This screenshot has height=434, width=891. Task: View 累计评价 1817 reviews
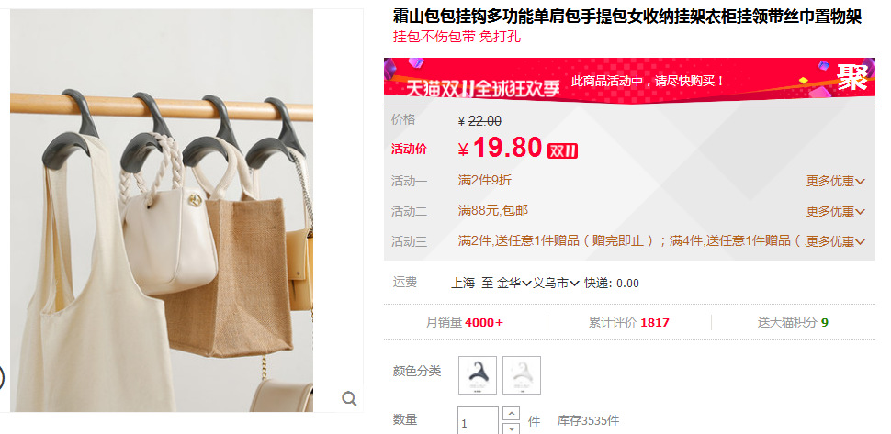628,323
